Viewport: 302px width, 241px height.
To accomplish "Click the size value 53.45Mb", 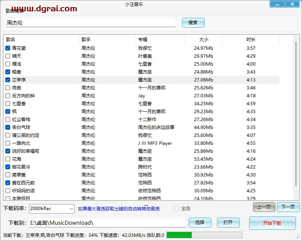I will click(203, 159).
